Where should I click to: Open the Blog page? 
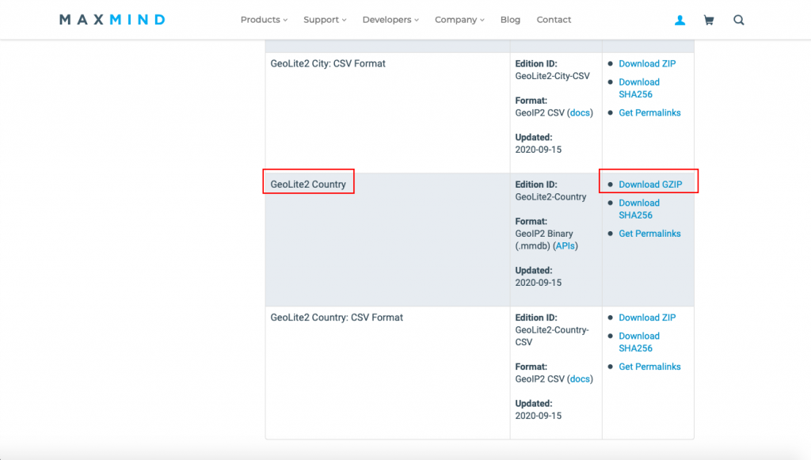[x=510, y=20]
